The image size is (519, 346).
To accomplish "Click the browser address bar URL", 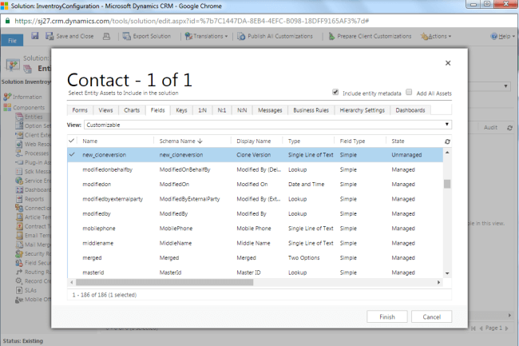I will (x=192, y=22).
